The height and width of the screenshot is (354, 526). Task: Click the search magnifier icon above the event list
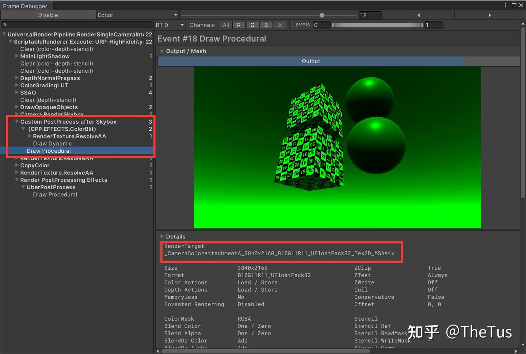[5, 24]
